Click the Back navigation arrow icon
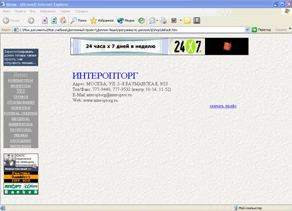The height and width of the screenshot is (211, 292). coord(6,20)
